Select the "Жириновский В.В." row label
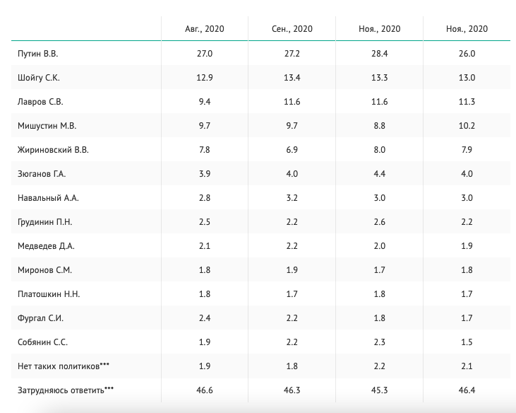Image resolution: width=516 pixels, height=413 pixels. [x=54, y=150]
